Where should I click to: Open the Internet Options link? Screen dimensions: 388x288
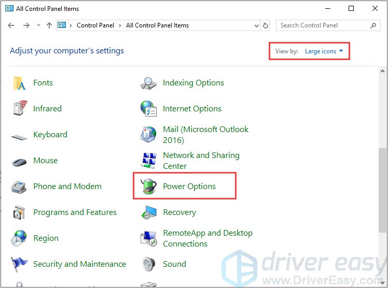click(192, 109)
